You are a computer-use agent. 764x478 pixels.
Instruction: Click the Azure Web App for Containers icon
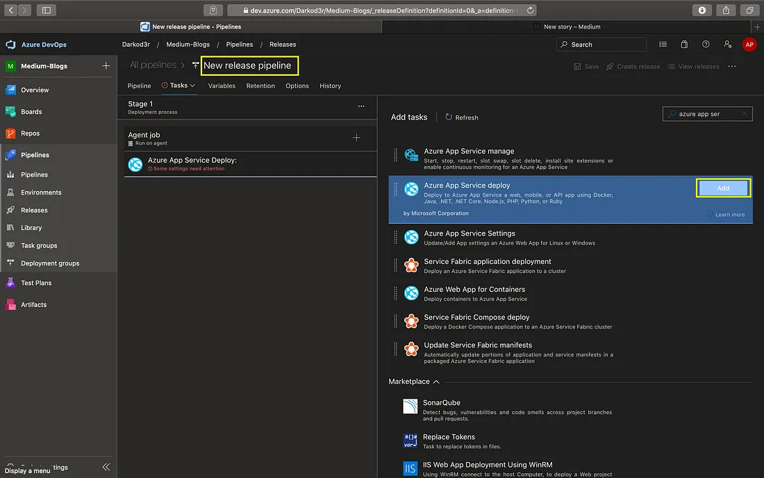click(411, 292)
